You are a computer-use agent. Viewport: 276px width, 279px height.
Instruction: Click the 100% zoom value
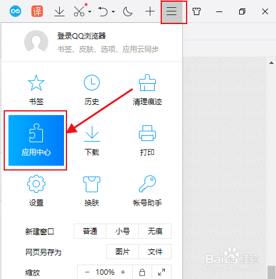pyautogui.click(x=105, y=272)
